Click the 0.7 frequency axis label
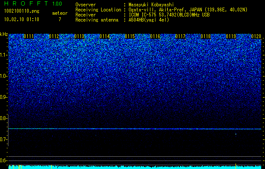The image size is (265, 169). click(3, 139)
